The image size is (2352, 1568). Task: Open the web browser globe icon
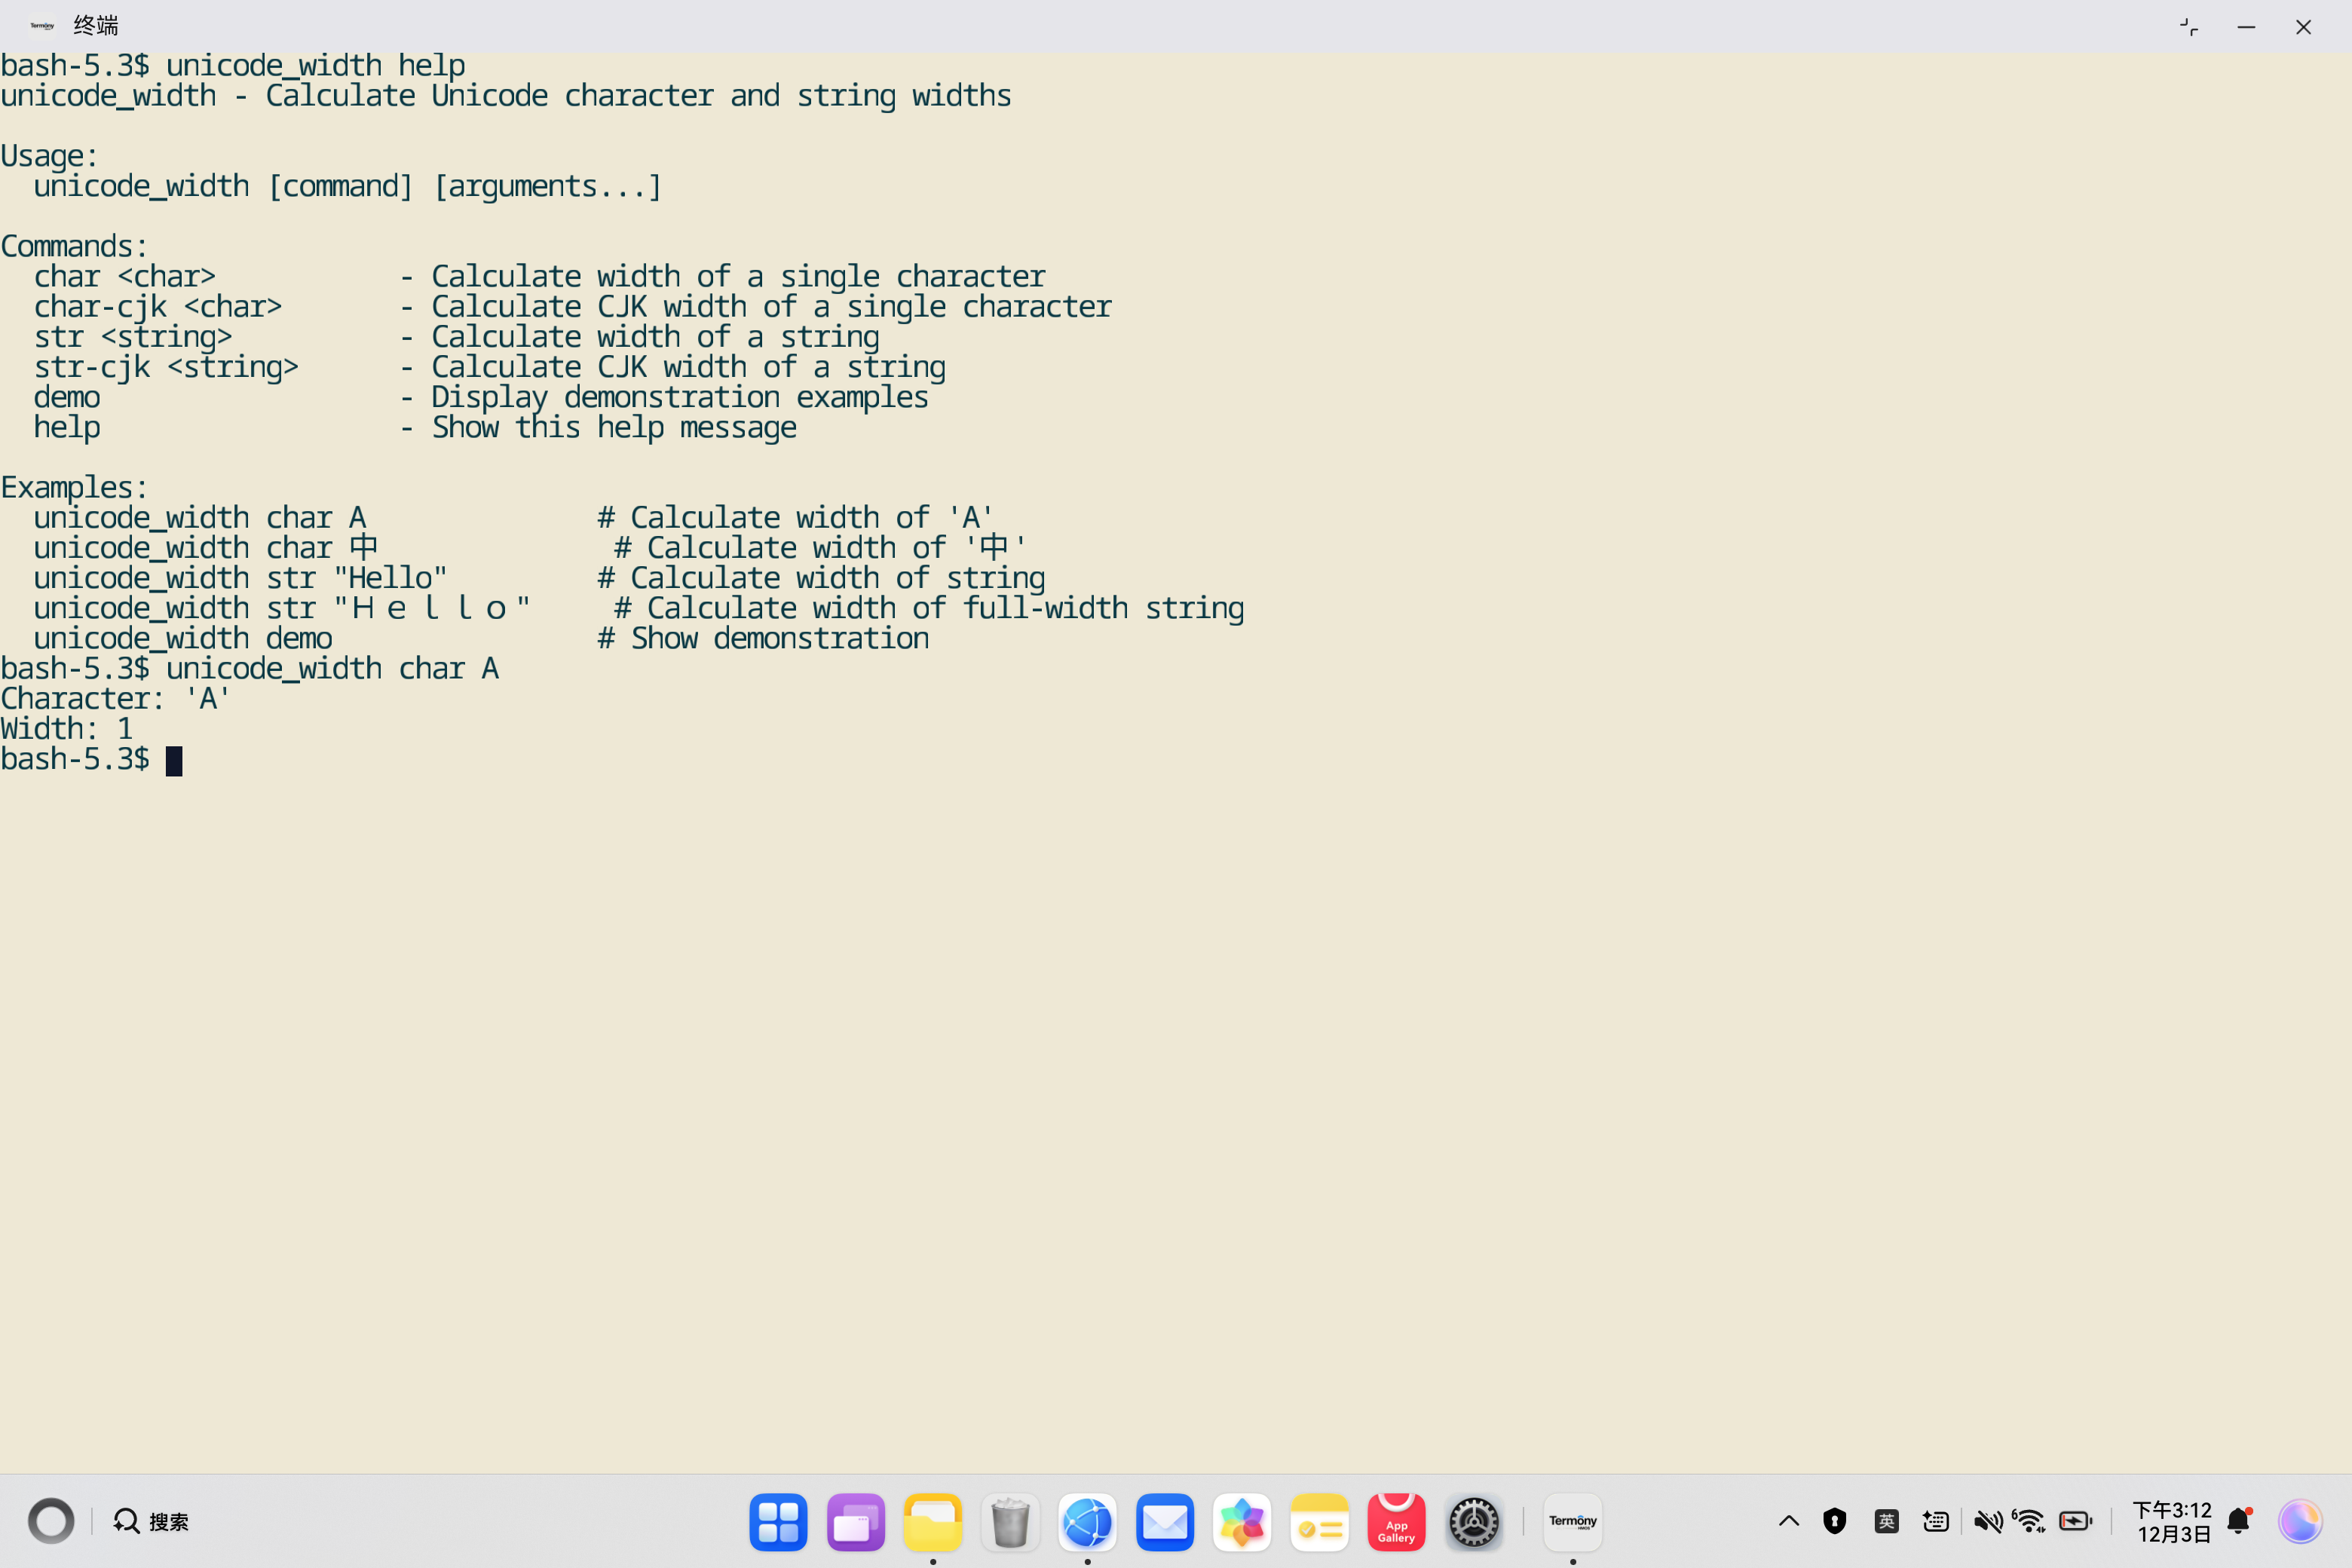1087,1522
